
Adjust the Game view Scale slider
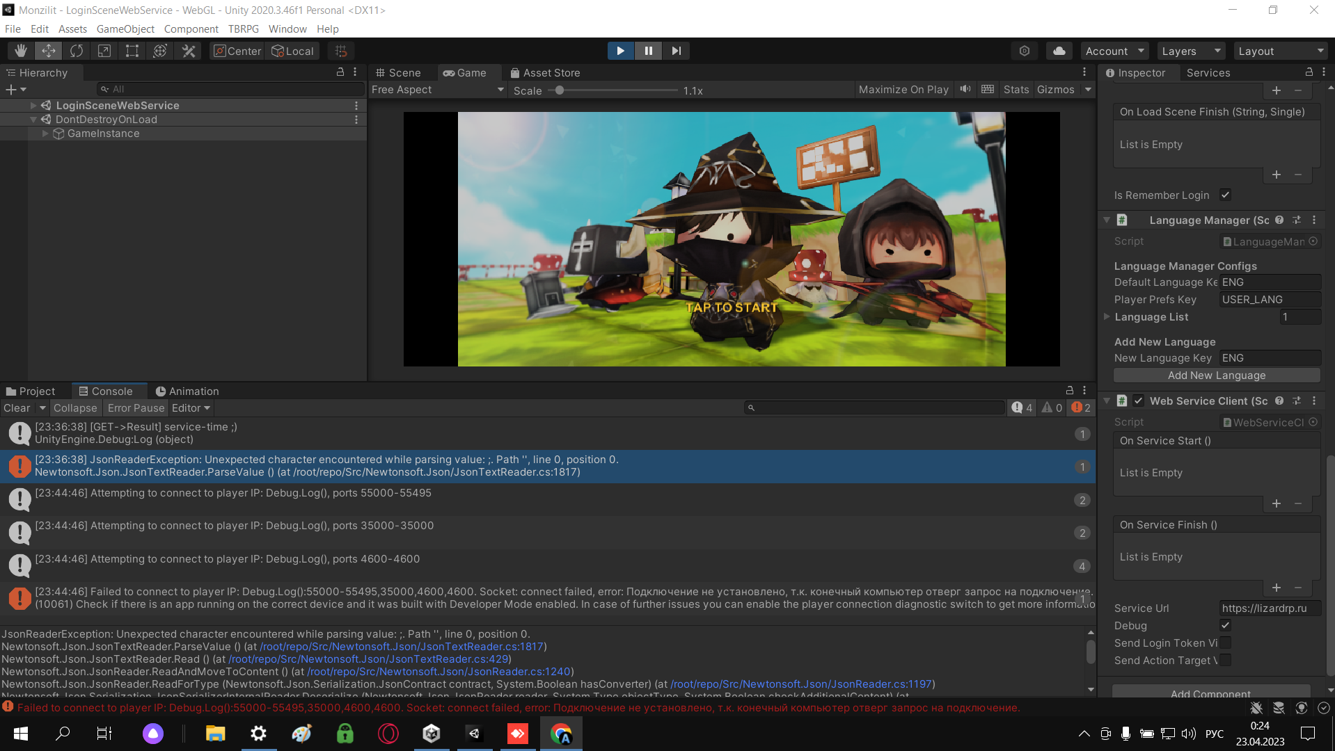click(560, 90)
